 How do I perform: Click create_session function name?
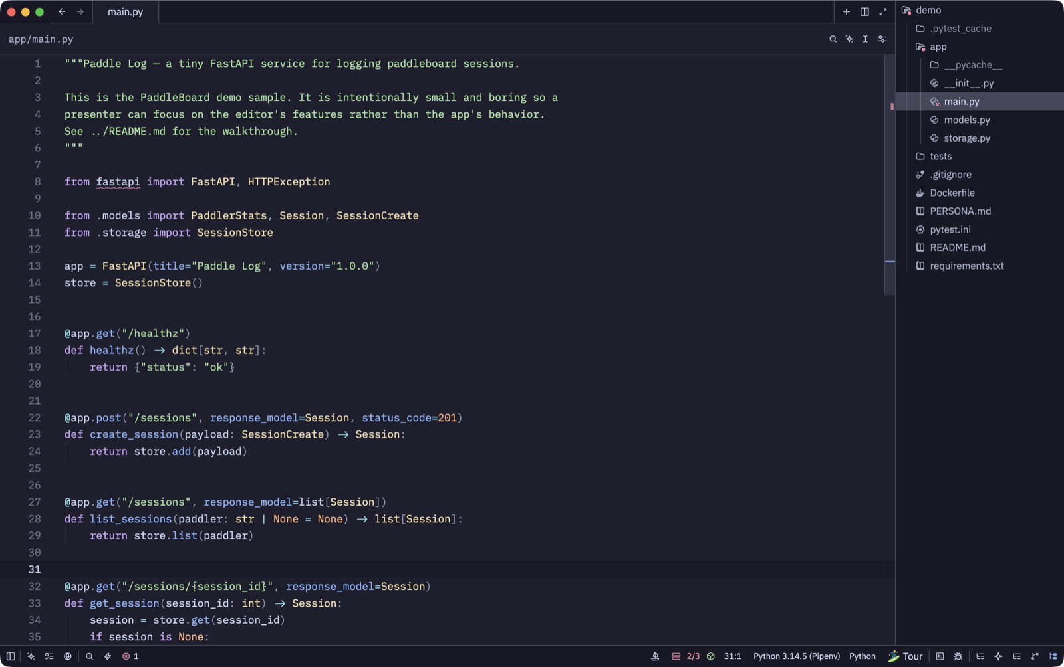(x=134, y=434)
